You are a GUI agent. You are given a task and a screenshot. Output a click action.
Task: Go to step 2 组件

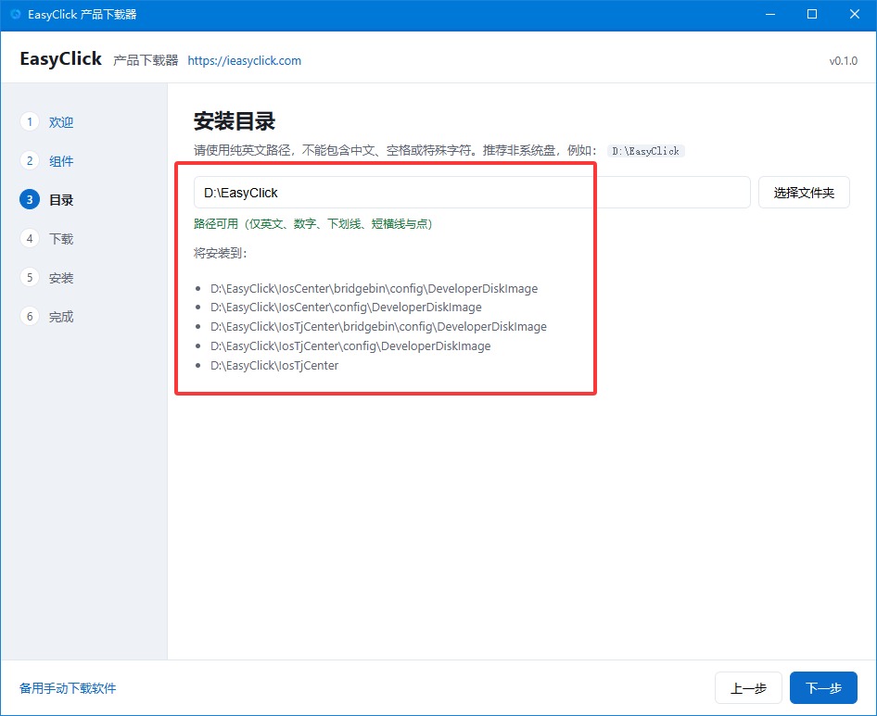coord(47,161)
